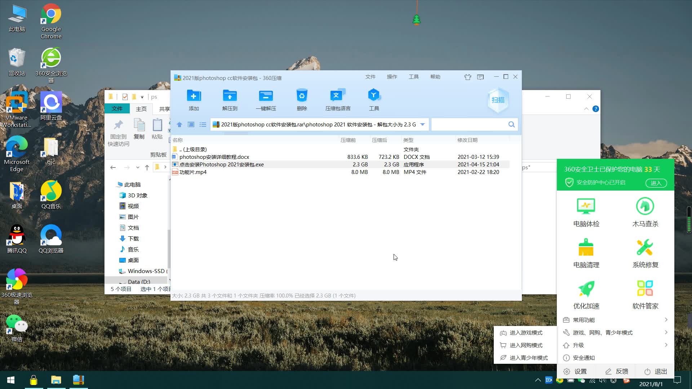The height and width of the screenshot is (389, 692).
Task: Select the QQ音乐 desktop icon
Action: [x=51, y=195]
